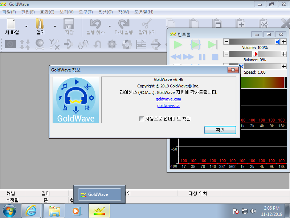Image resolution: width=290 pixels, height=218 pixels.
Task: Click the 잘라내기 scissors icon
Action: [147, 24]
